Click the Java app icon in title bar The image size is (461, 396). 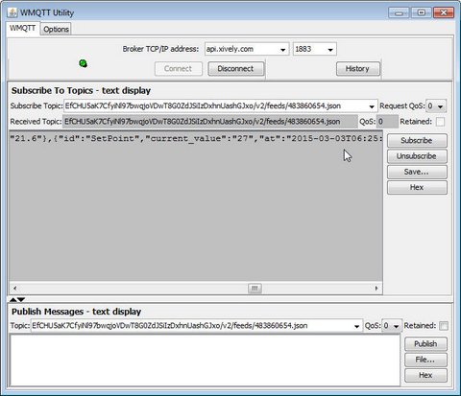[x=12, y=12]
